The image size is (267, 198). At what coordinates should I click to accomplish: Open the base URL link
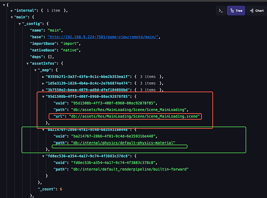(103, 37)
